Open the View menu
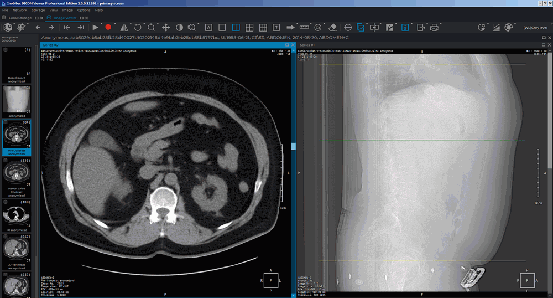Screen dimensions: 553x298 pos(53,10)
